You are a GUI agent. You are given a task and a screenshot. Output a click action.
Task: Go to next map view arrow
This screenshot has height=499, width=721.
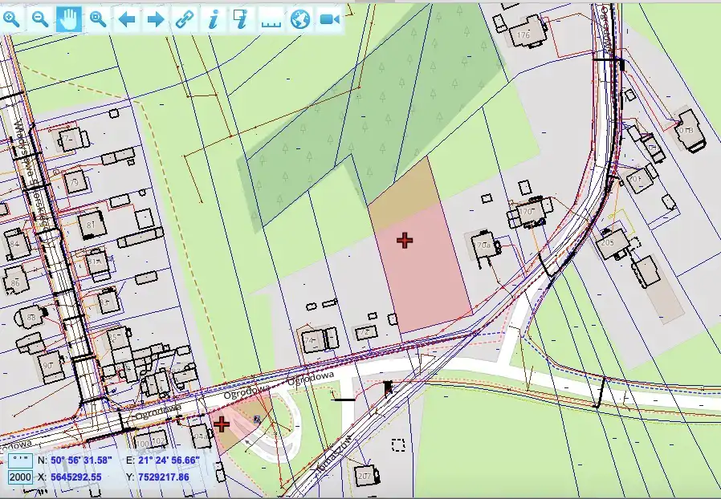156,19
